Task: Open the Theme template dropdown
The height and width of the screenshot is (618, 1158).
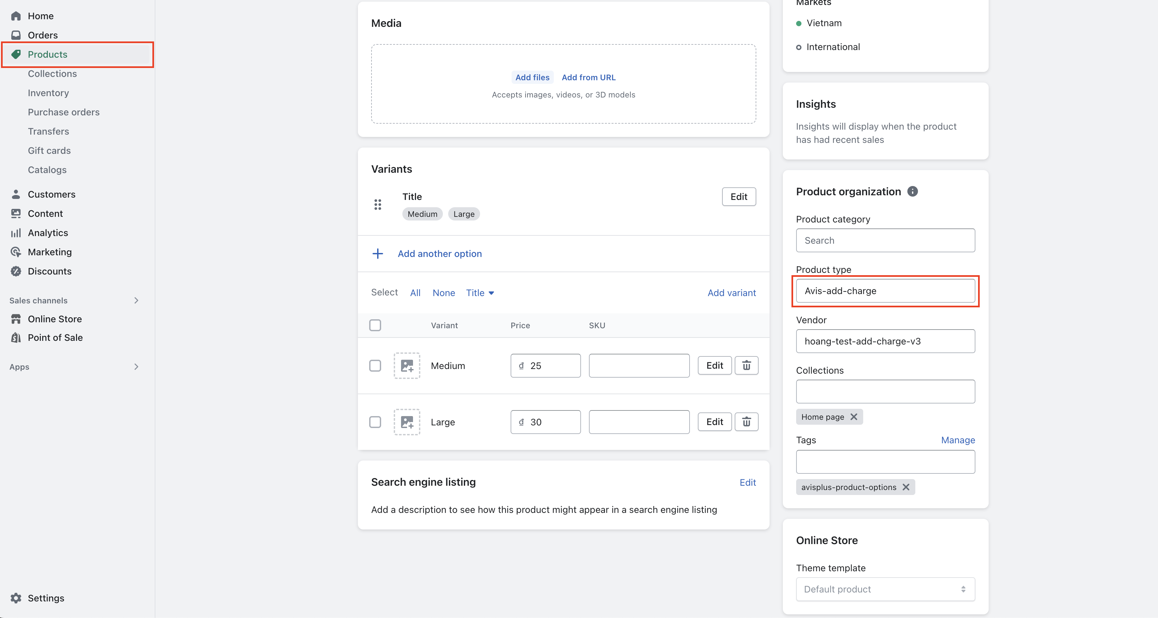Action: 885,589
